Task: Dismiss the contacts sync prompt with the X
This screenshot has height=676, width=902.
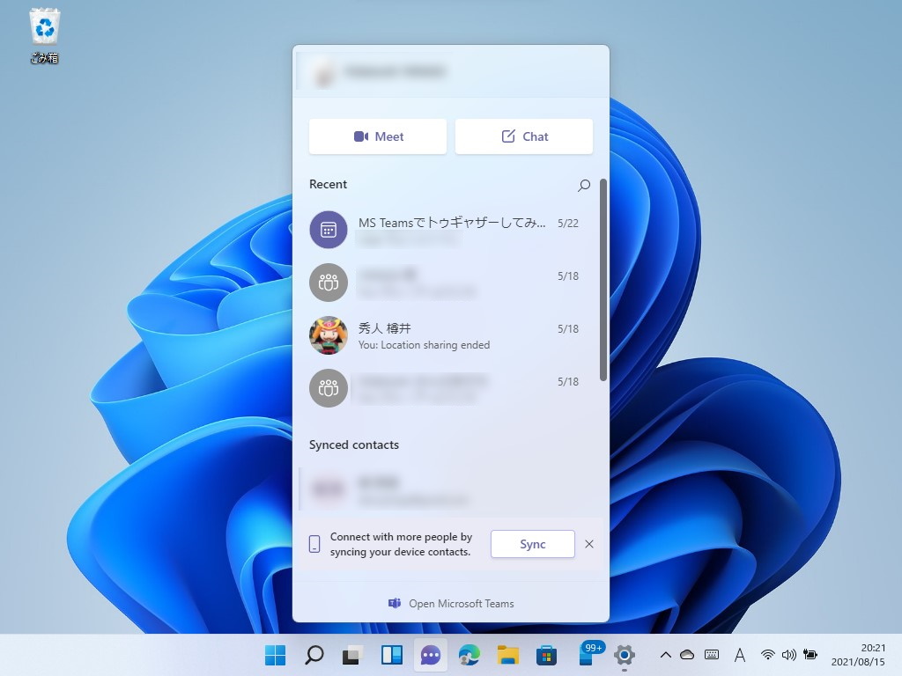Action: pyautogui.click(x=588, y=544)
